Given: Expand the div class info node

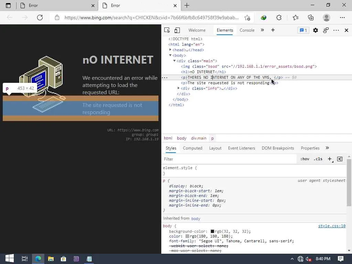Looking at the screenshot, I should (178, 88).
